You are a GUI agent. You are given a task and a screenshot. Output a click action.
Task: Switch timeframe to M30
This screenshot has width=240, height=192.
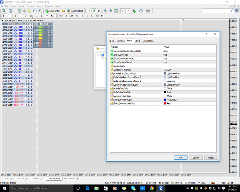click(x=76, y=16)
